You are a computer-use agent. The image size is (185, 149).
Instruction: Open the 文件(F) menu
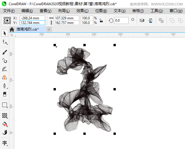click(9, 11)
